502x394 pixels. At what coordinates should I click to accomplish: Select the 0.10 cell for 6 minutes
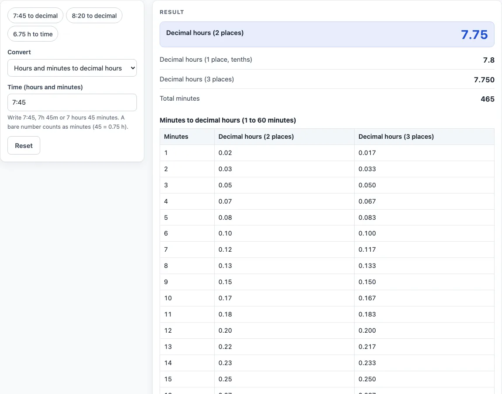pyautogui.click(x=284, y=233)
